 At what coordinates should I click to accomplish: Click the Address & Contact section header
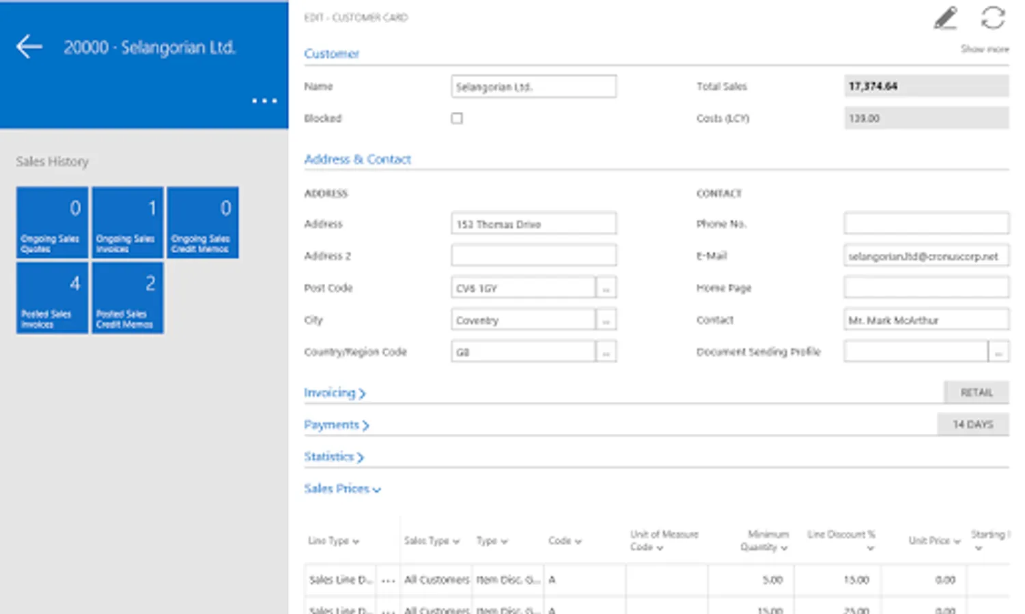[x=357, y=160]
